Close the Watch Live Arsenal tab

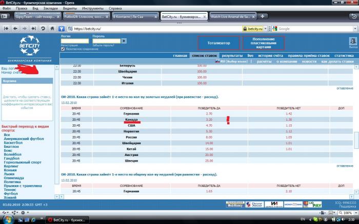click(x=253, y=17)
